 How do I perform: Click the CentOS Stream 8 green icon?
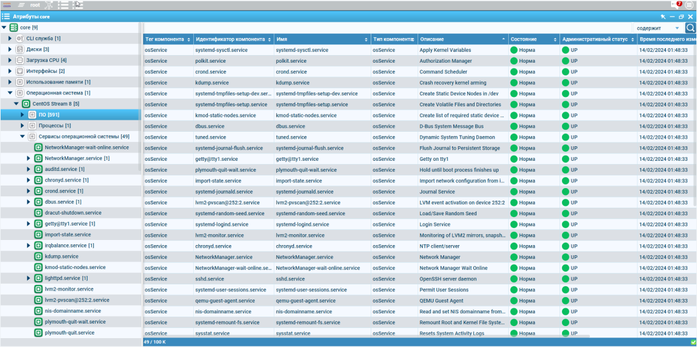[x=26, y=104]
